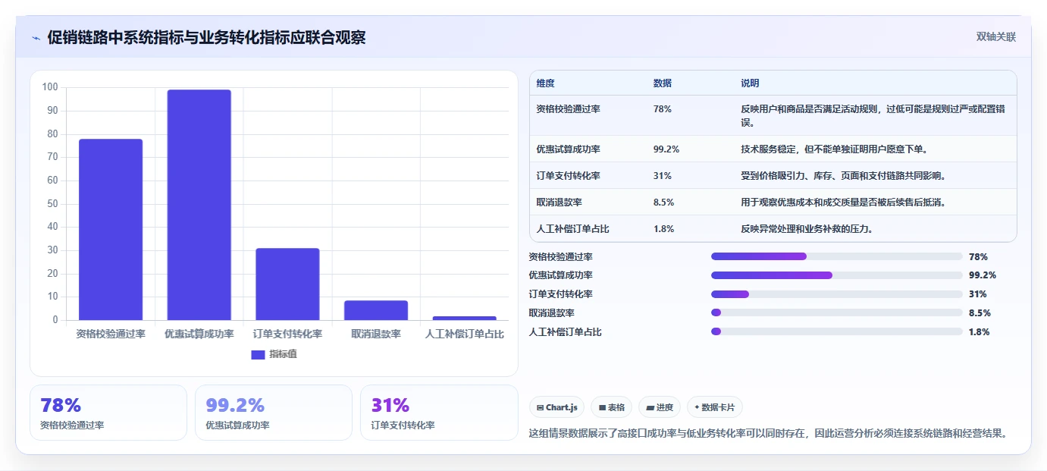Click the x-axis label 取消退款率
This screenshot has height=471, width=1047.
376,334
